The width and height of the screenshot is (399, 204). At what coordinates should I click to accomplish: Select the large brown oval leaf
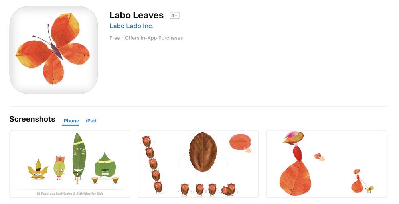pos(203,152)
